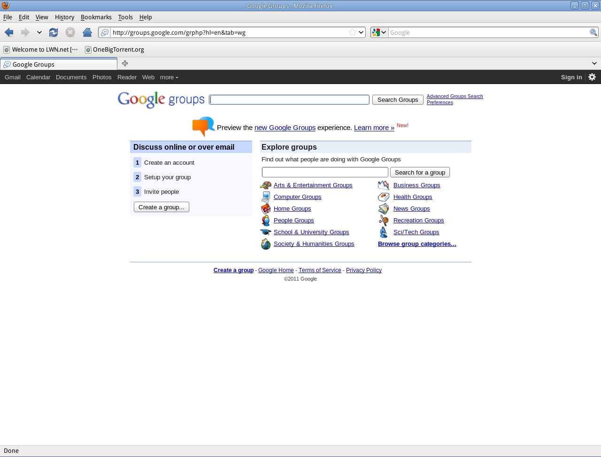The image size is (601, 457).
Task: Open the 'Welcome to LWN.net' bookmark
Action: tap(41, 49)
